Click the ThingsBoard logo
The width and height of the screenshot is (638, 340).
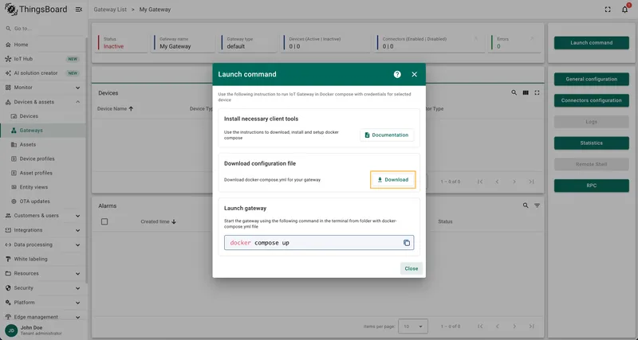(x=36, y=10)
